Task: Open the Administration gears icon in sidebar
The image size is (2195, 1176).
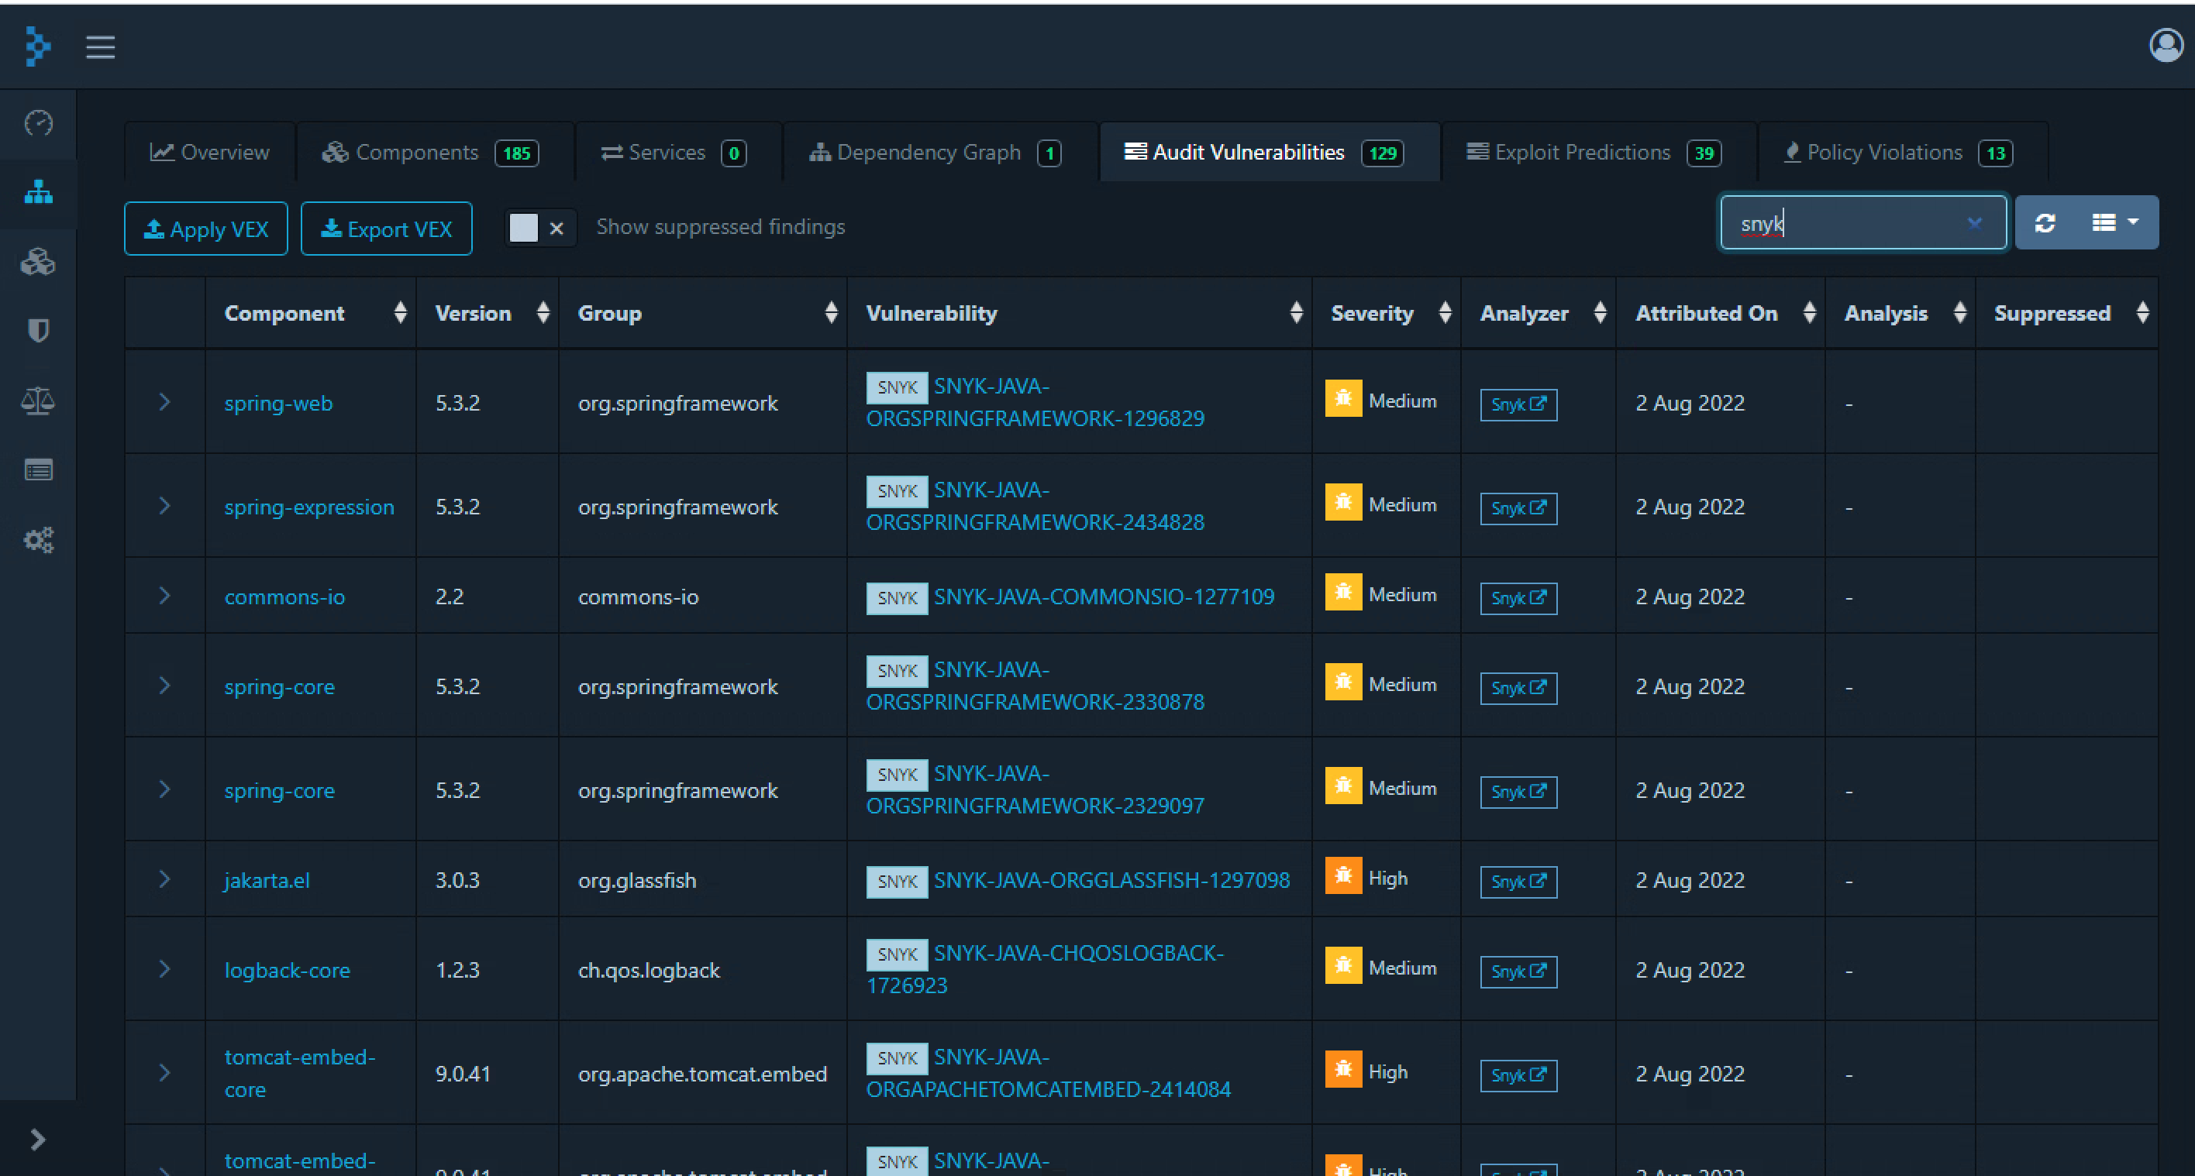Action: [38, 540]
